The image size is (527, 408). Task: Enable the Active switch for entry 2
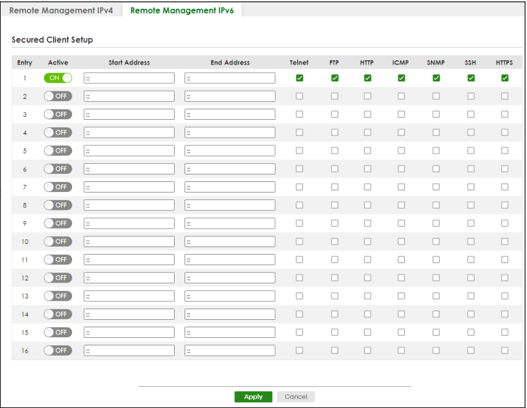tap(58, 96)
